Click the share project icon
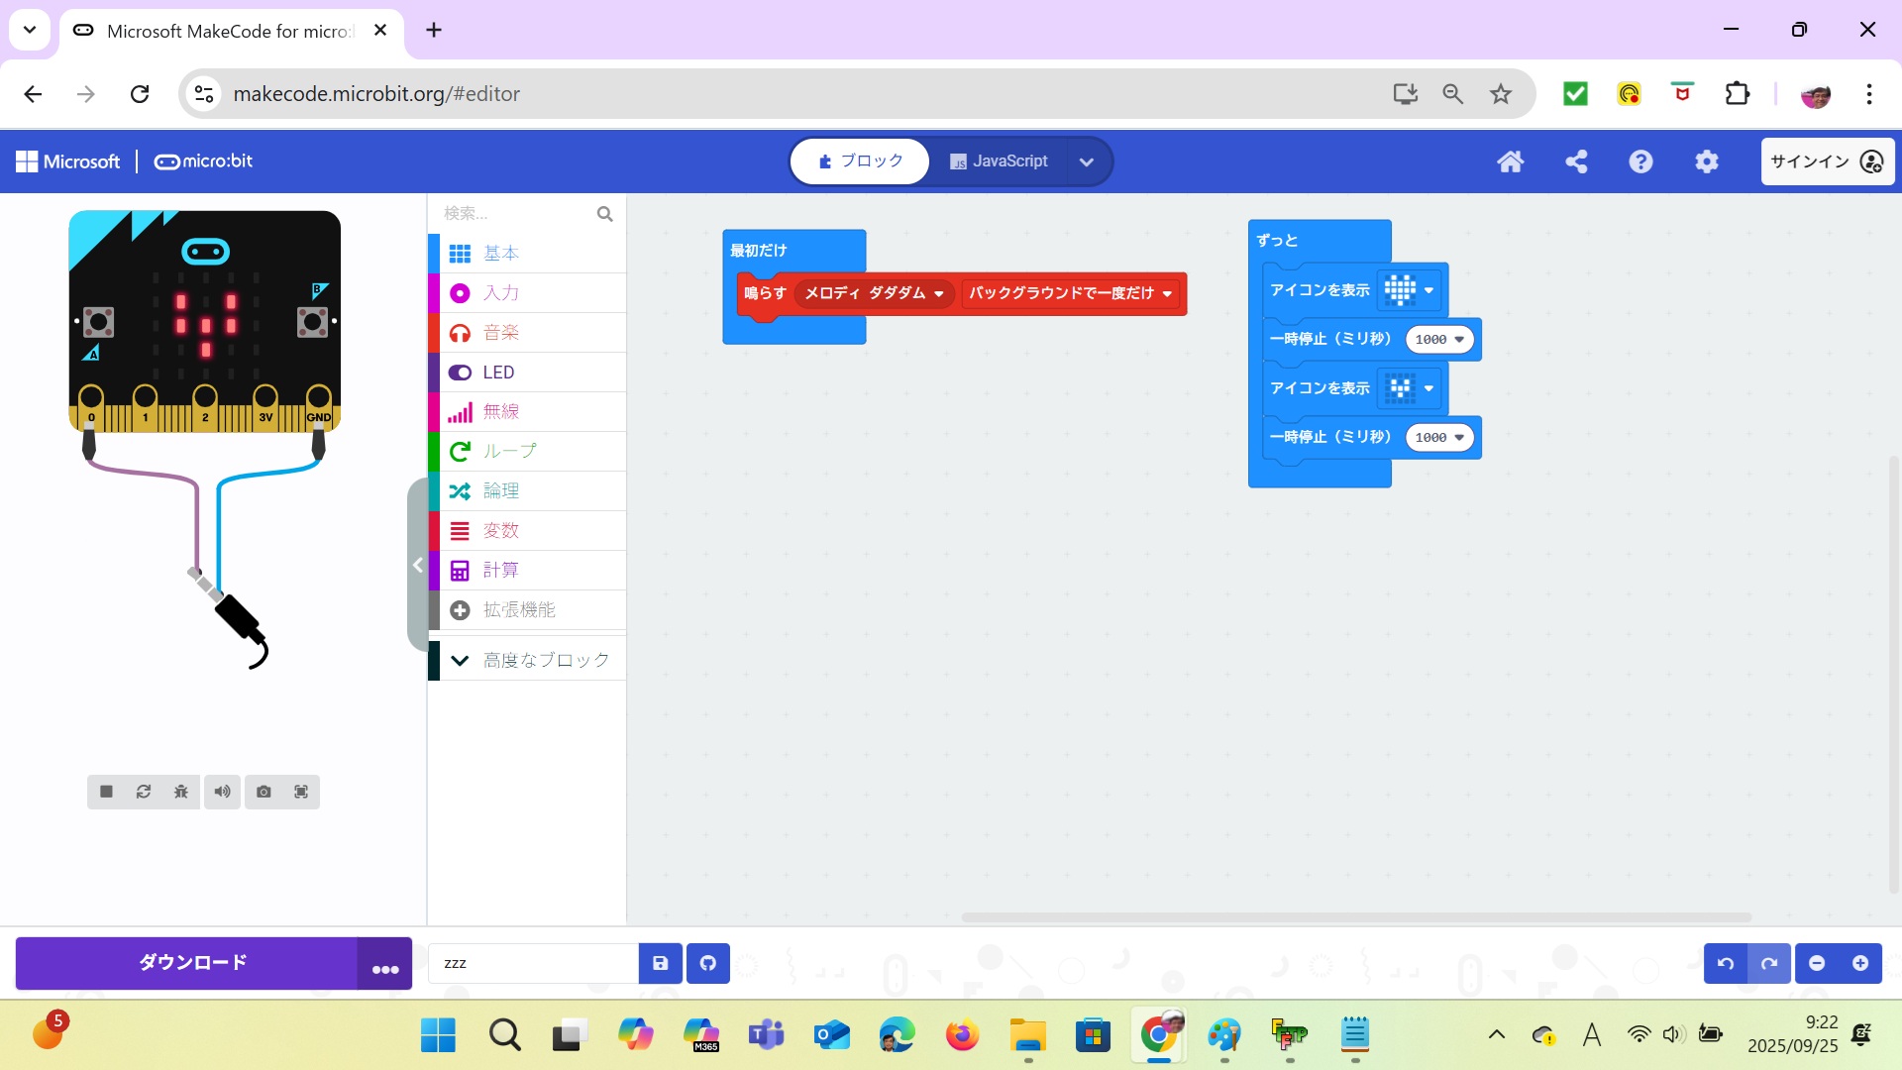This screenshot has height=1070, width=1902. coord(1576,161)
